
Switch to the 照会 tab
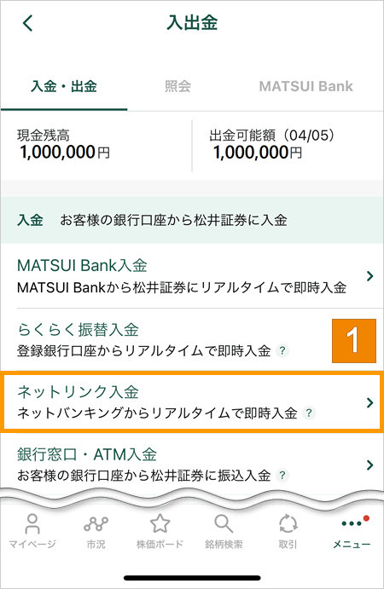pos(177,86)
